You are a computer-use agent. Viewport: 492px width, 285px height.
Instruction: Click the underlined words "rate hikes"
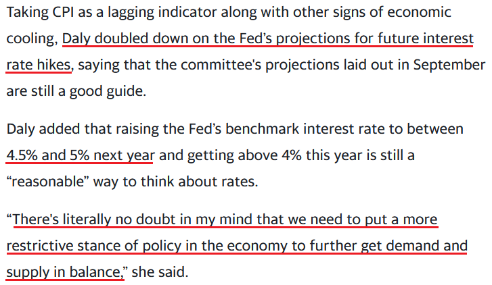pyautogui.click(x=39, y=65)
